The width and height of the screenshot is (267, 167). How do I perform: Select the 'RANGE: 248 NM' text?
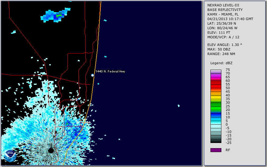click(x=221, y=54)
